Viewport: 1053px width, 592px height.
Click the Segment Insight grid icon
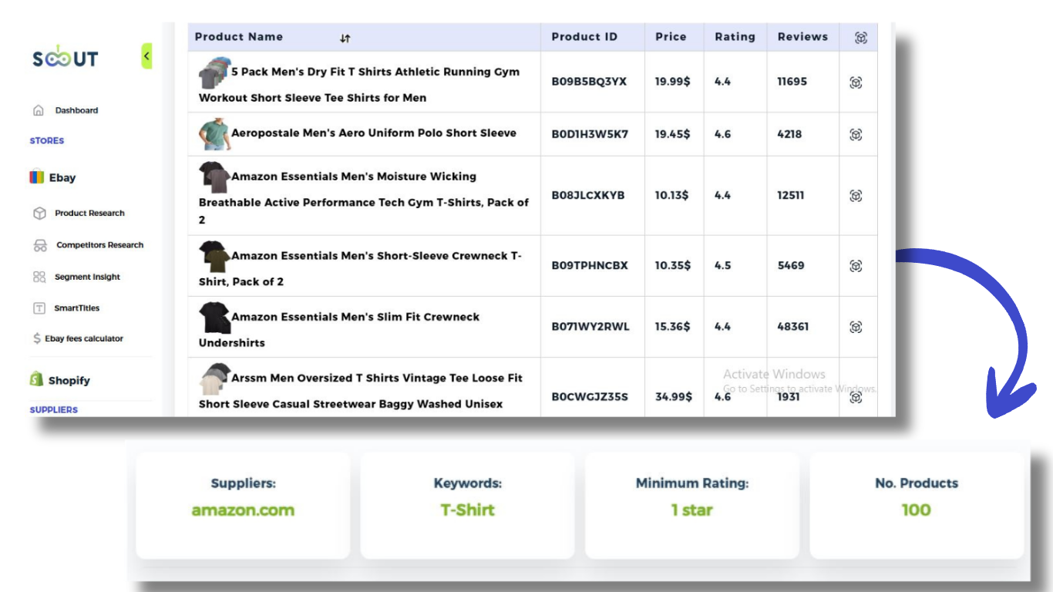(39, 277)
